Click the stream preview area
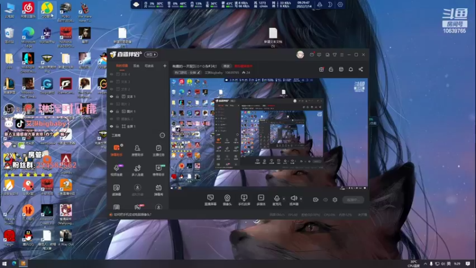476x268 pixels. pos(269,133)
